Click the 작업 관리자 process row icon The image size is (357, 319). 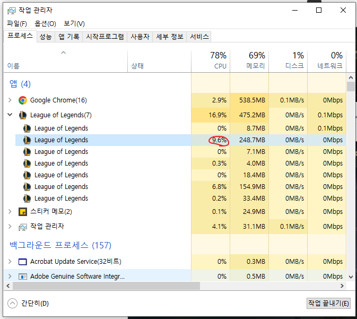tap(23, 227)
